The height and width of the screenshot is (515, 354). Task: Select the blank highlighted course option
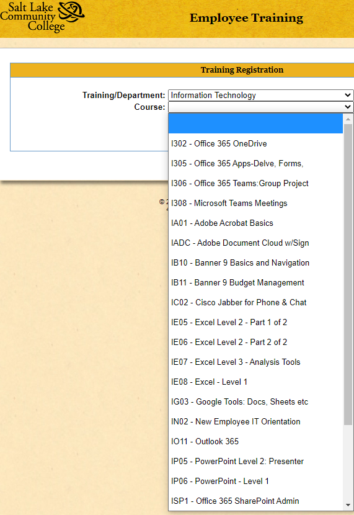[x=255, y=123]
